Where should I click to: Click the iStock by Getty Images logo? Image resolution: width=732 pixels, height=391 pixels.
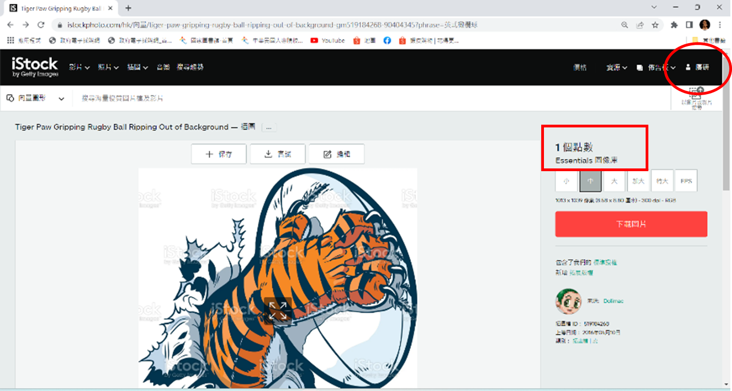pos(34,67)
